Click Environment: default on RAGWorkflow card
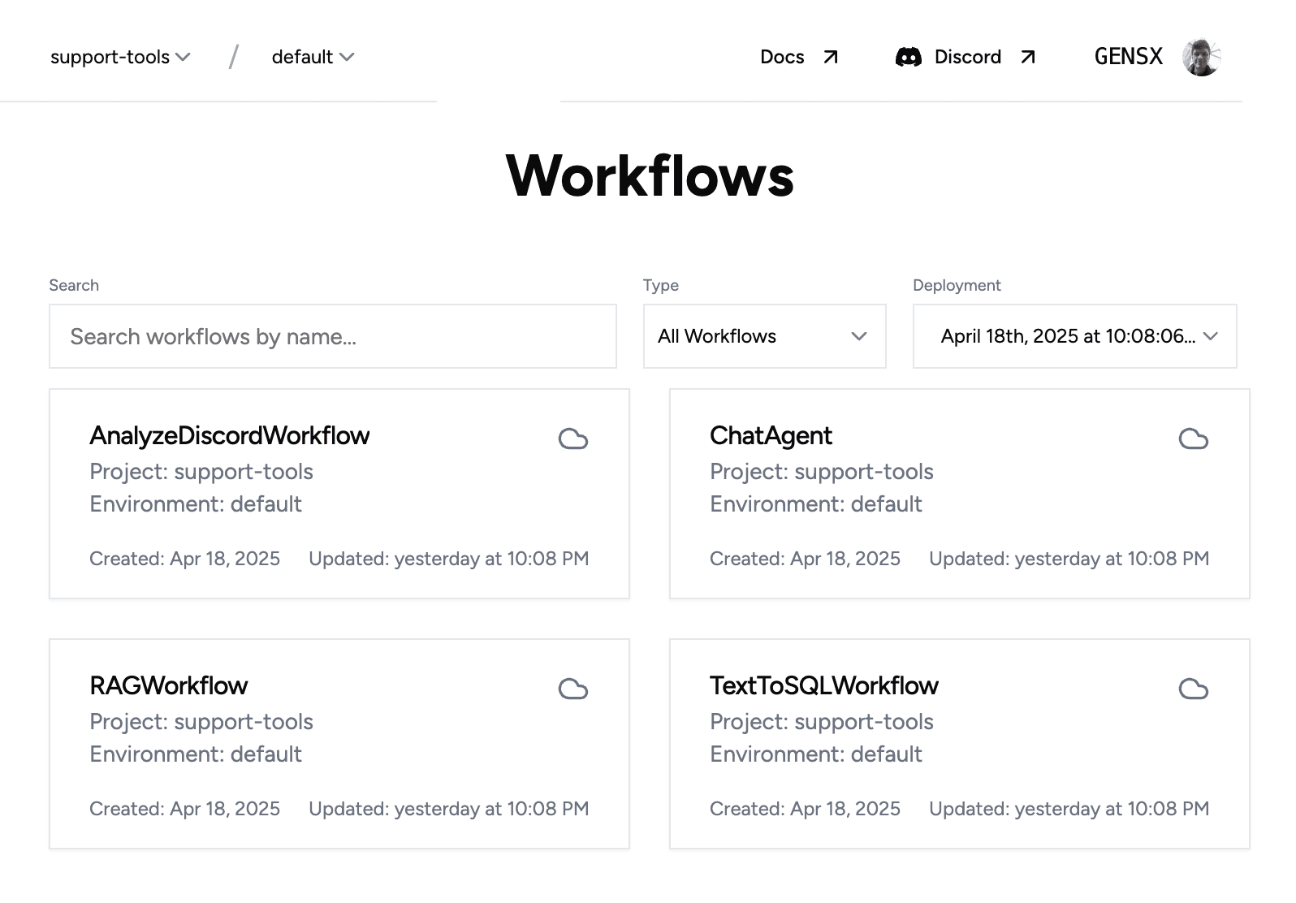 pyautogui.click(x=196, y=754)
